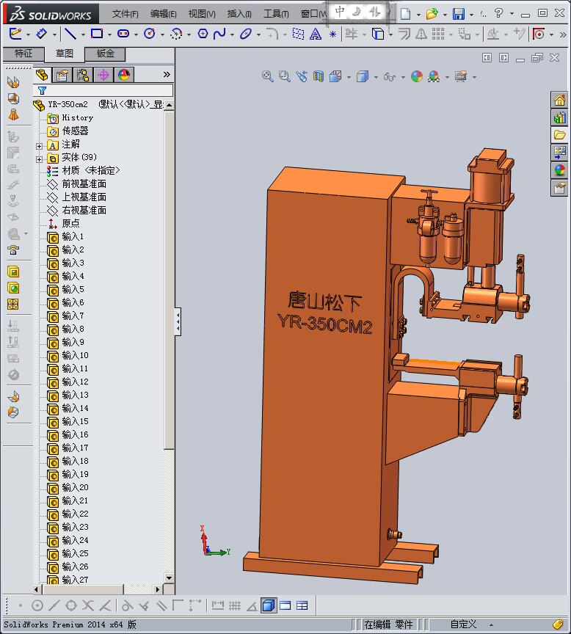This screenshot has width=571, height=634.
Task: Open the Display Style dropdown arrow
Action: (376, 77)
